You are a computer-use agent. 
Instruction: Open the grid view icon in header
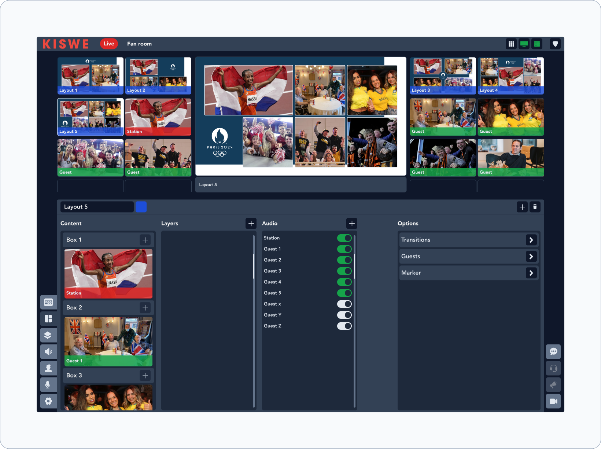(x=511, y=44)
